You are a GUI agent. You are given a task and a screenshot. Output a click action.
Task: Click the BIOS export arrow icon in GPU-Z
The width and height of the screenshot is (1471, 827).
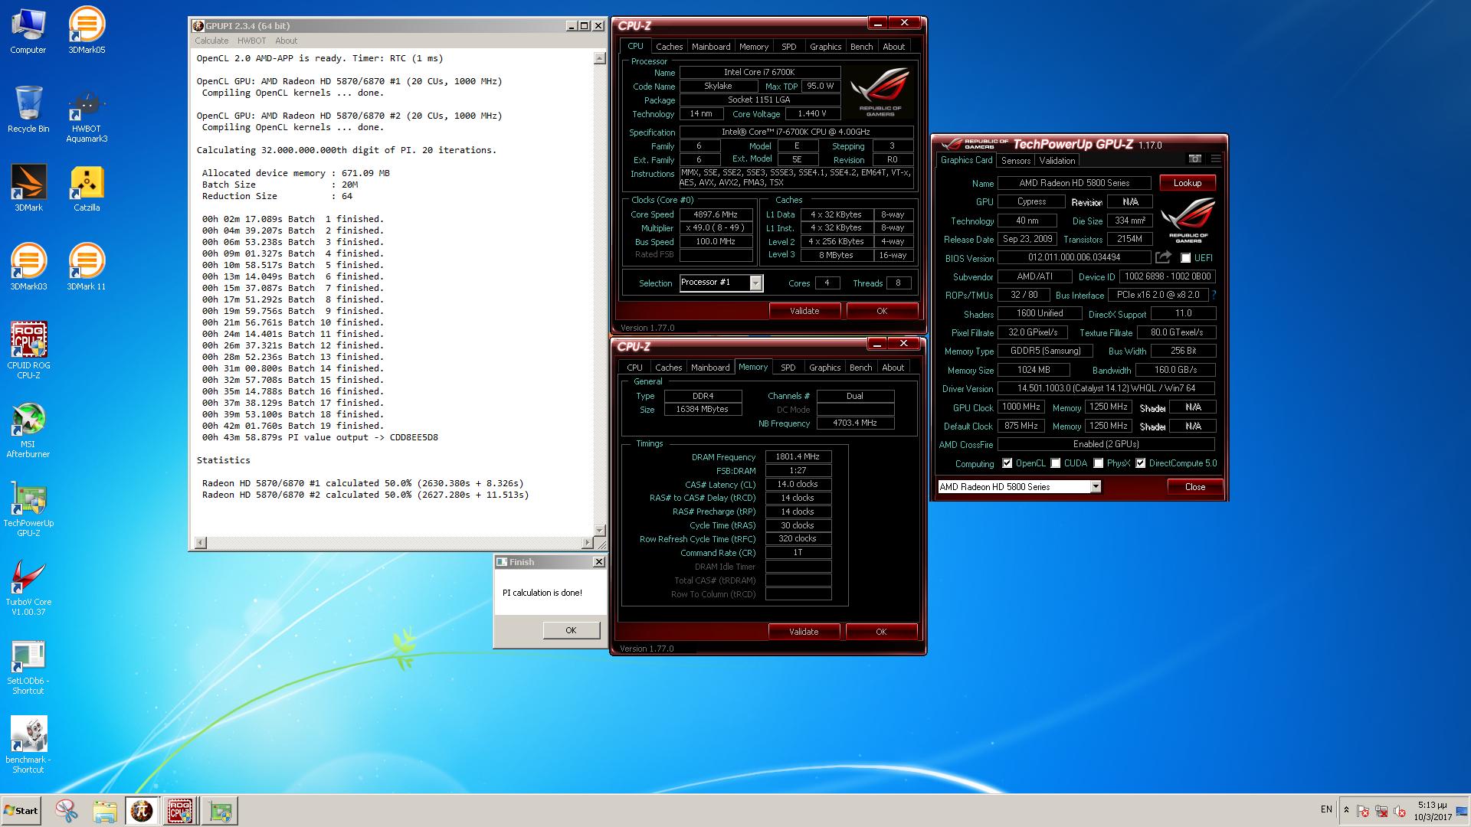pyautogui.click(x=1164, y=257)
